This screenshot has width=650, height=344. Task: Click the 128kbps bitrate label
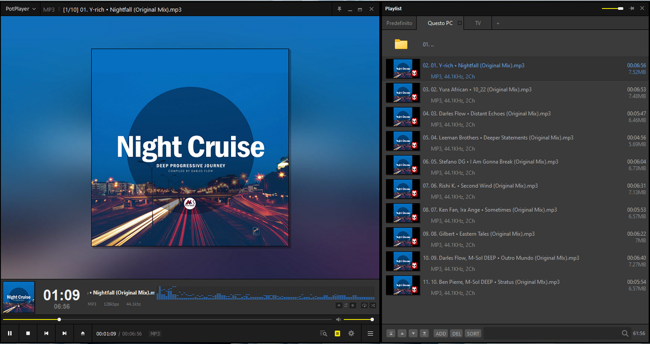point(111,304)
